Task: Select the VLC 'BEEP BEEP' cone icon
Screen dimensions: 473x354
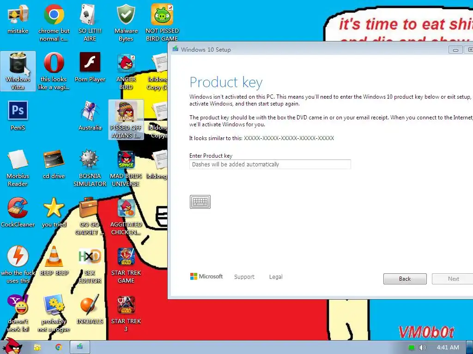Action: click(x=54, y=261)
